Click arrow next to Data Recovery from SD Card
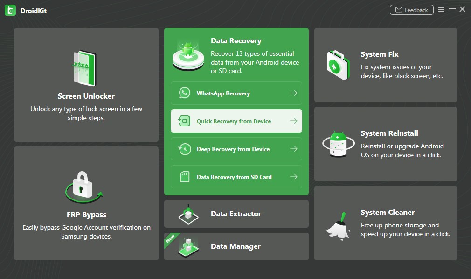This screenshot has height=279, width=471. click(x=293, y=177)
